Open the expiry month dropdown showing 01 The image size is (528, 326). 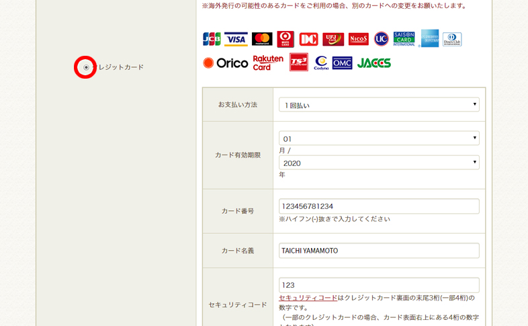379,138
